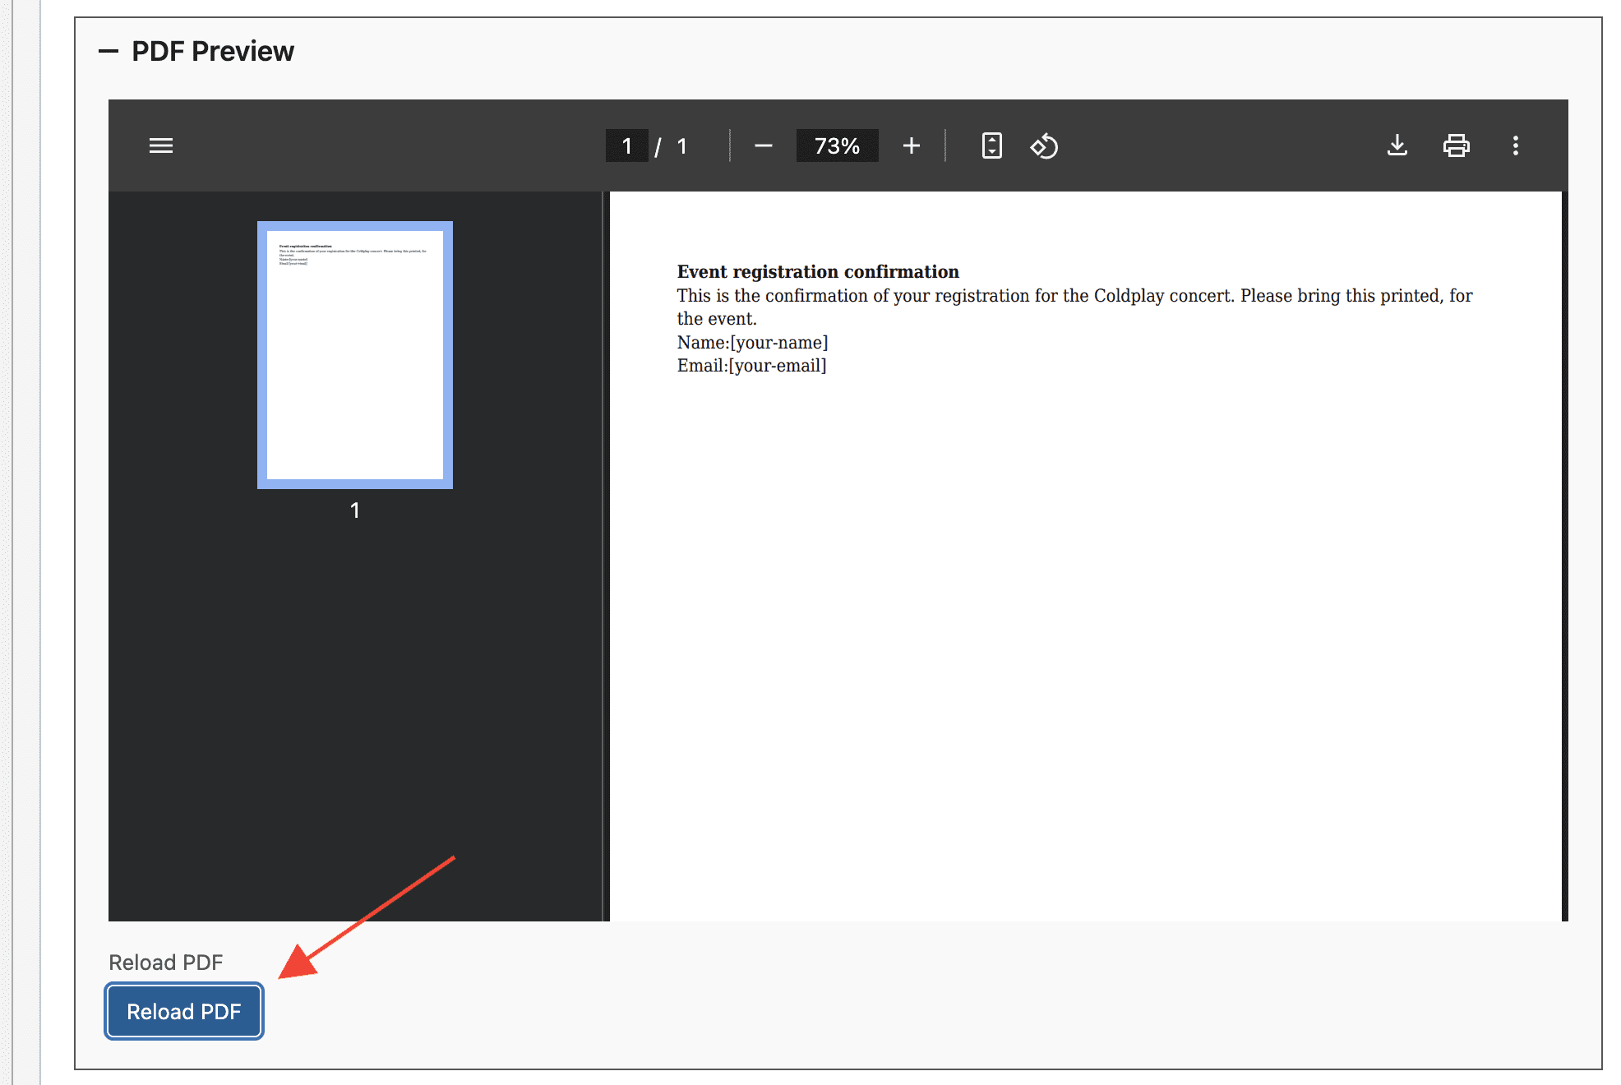Click the Reload PDF text label

click(x=165, y=963)
